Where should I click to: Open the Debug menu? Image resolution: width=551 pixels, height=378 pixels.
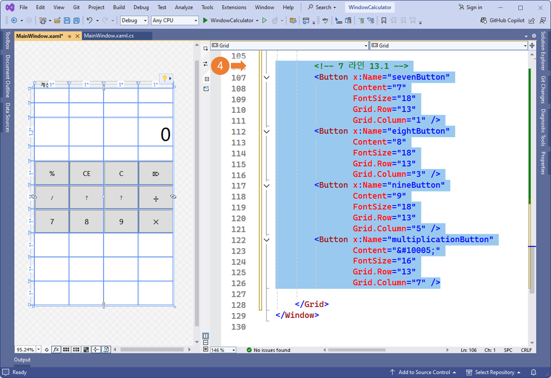click(141, 7)
